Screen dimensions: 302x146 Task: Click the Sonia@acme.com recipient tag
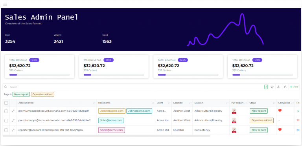[x=112, y=130]
